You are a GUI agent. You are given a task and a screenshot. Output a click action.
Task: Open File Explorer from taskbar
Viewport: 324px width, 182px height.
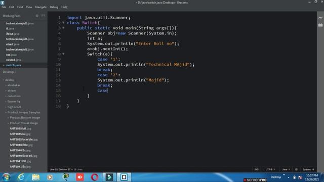click(36, 177)
